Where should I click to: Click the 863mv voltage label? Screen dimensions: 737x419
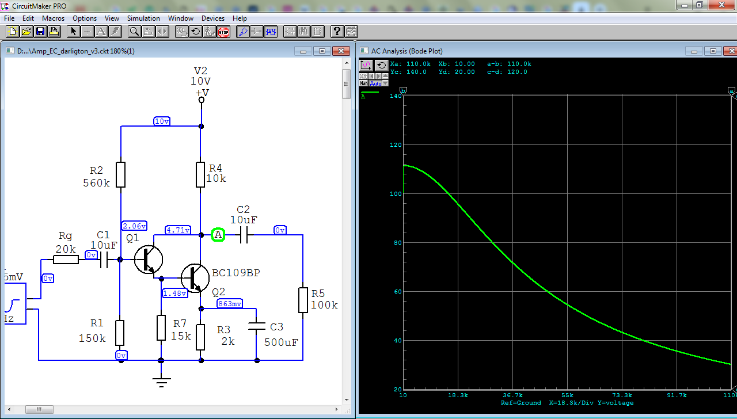click(x=230, y=304)
